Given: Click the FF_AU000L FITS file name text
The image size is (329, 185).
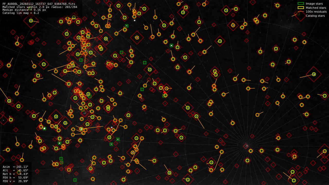Looking at the screenshot, I should pos(39,4).
